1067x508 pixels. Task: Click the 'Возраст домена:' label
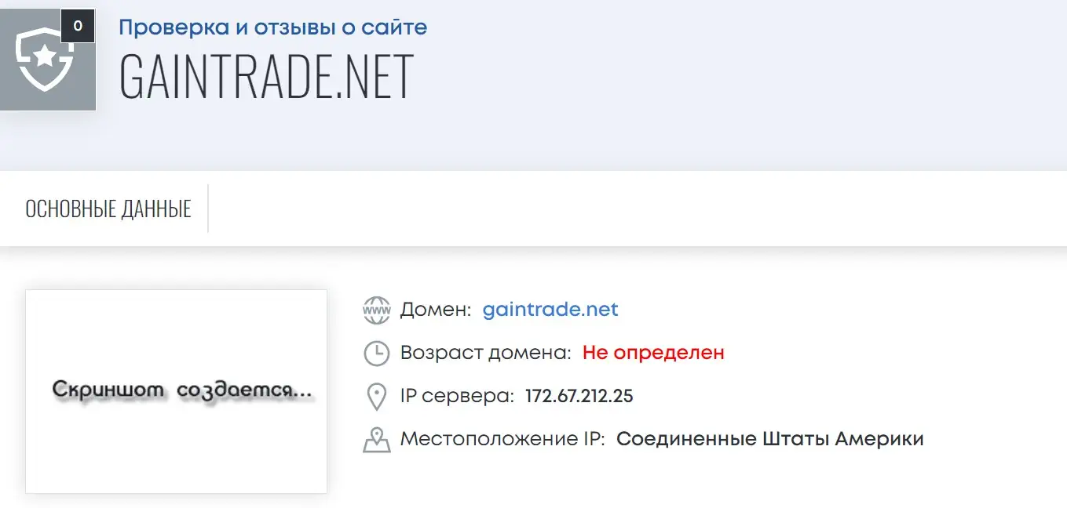[486, 353]
